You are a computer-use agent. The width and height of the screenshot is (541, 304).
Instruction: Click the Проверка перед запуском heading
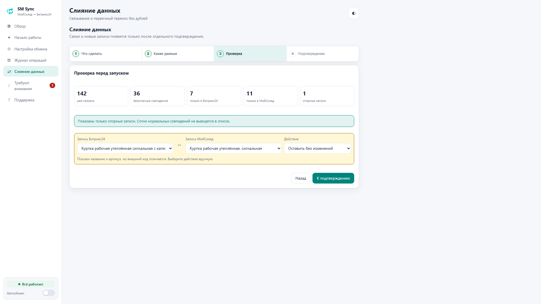(x=101, y=73)
